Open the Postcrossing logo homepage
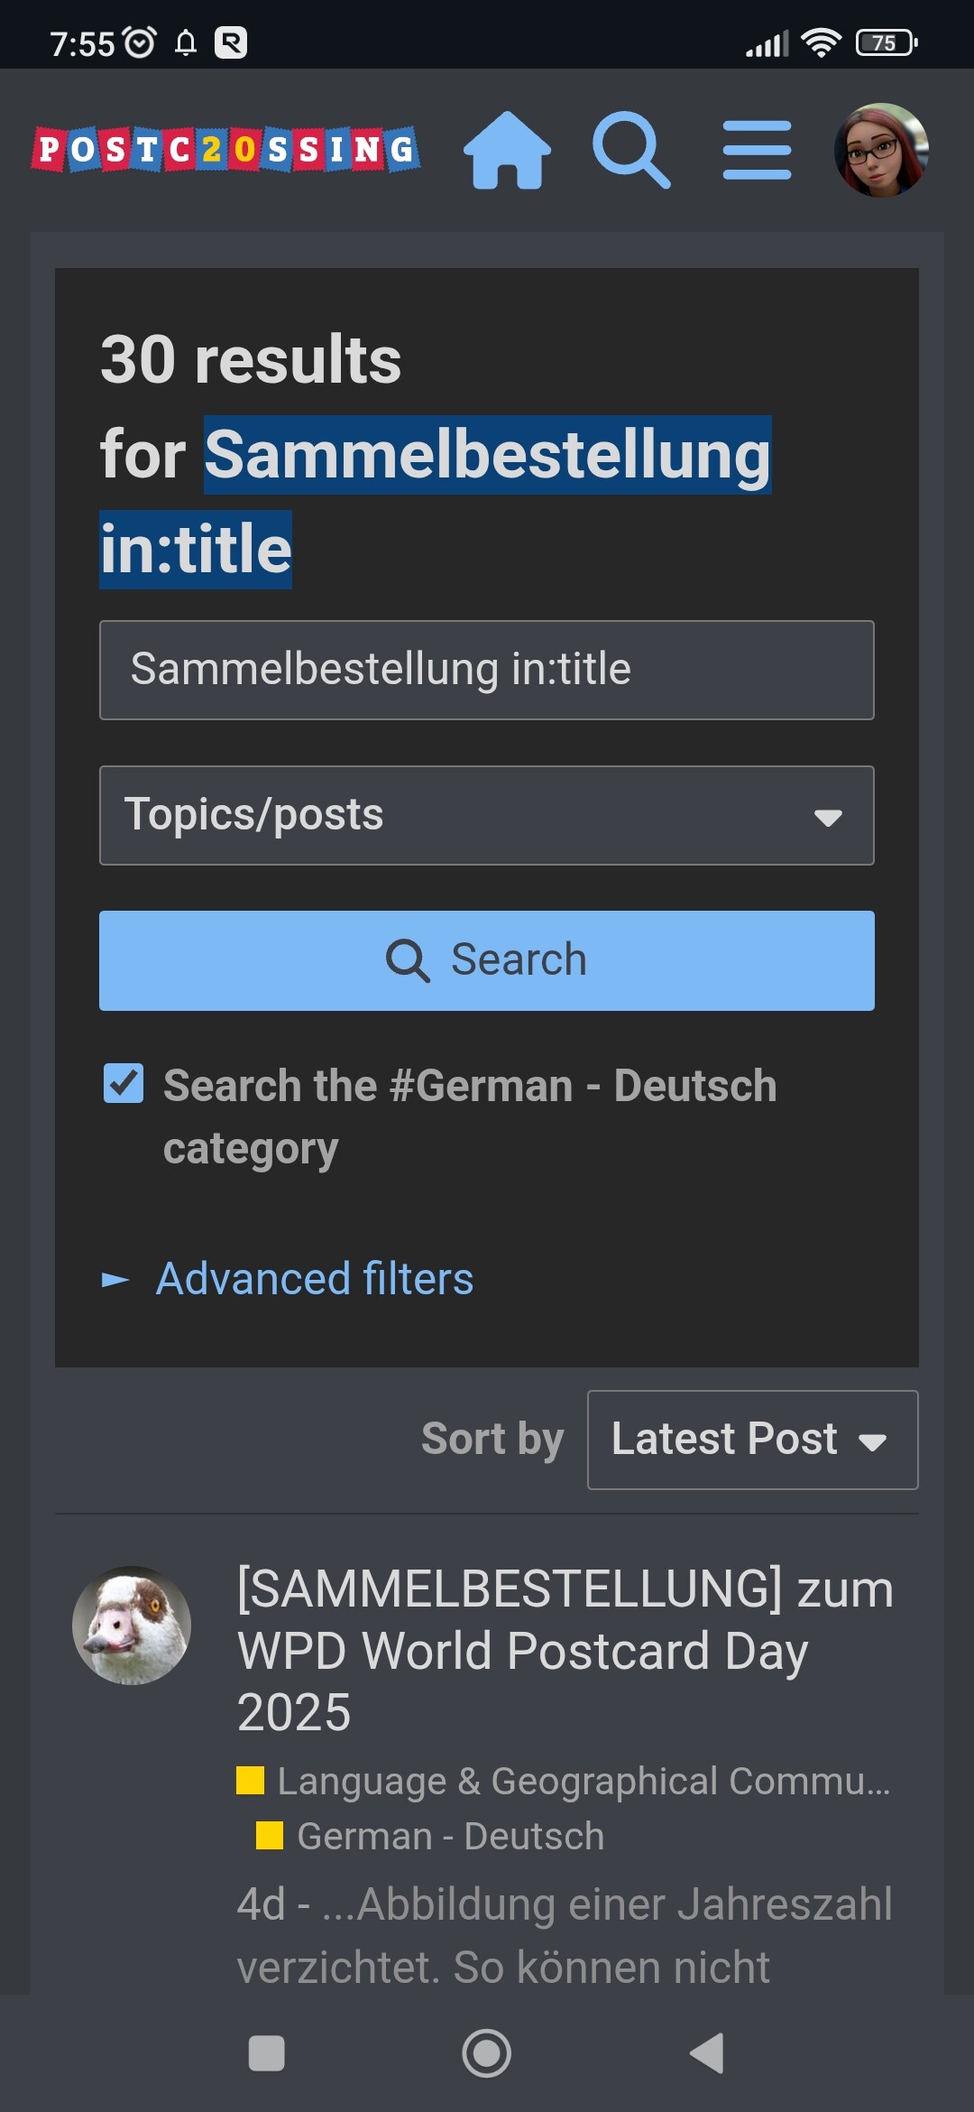Screen dimensions: 974x2112 pos(225,150)
